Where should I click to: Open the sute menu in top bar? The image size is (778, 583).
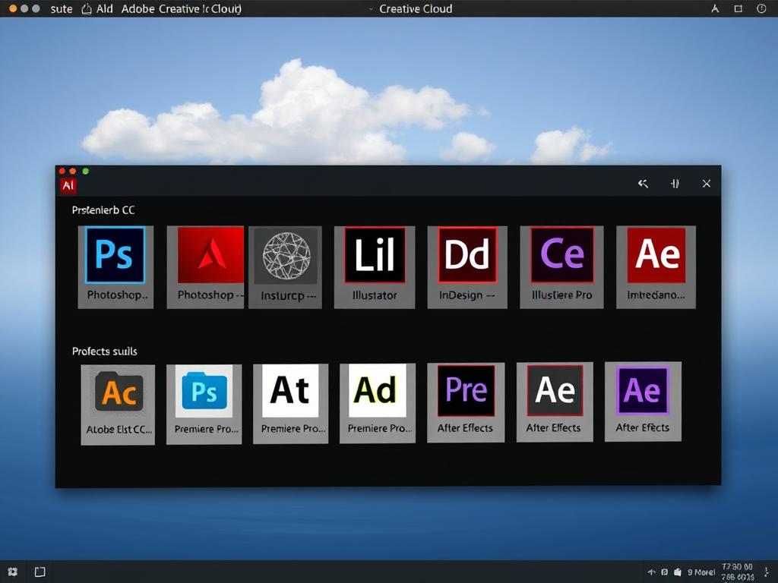coord(62,9)
